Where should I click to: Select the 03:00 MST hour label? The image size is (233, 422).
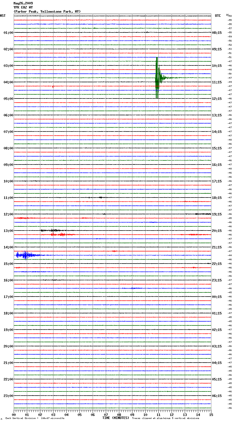pyautogui.click(x=8, y=66)
